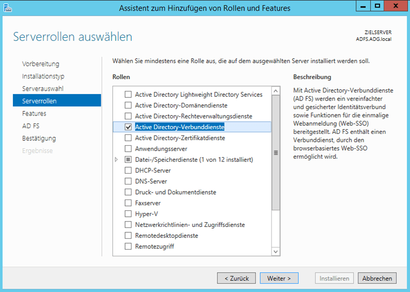Select the Anwendungsserver role label
The width and height of the screenshot is (410, 292).
click(161, 149)
